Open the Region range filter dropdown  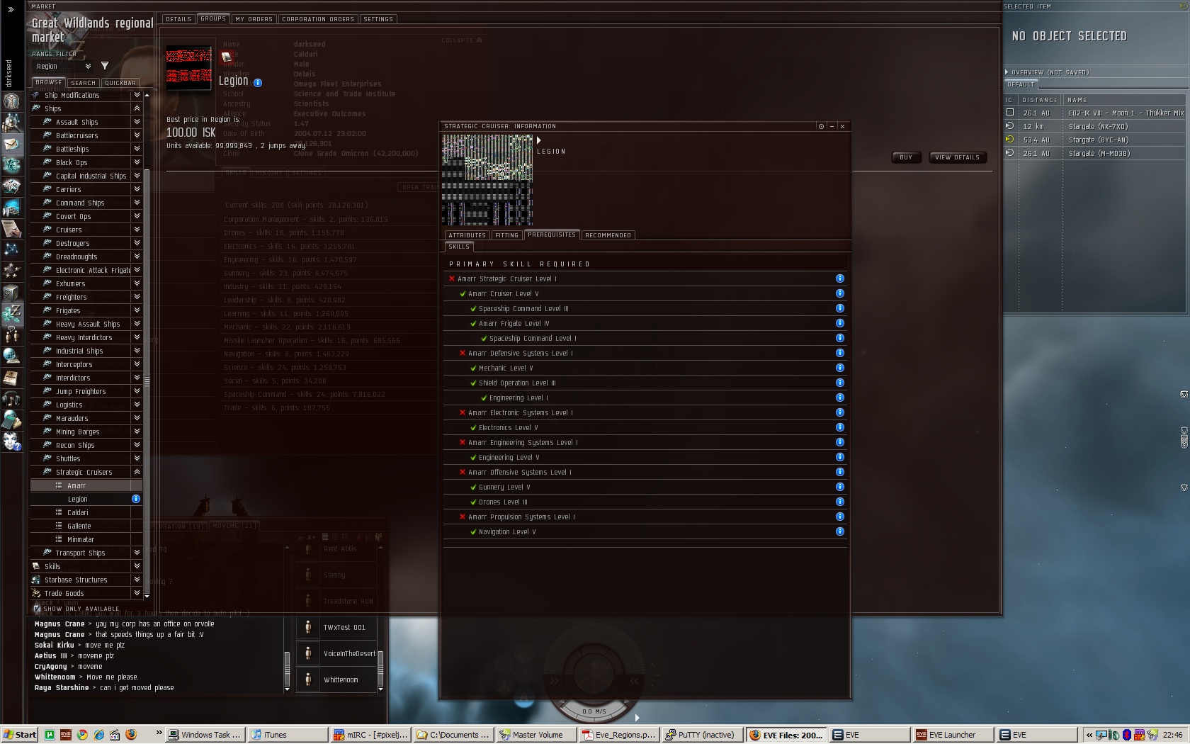click(64, 66)
